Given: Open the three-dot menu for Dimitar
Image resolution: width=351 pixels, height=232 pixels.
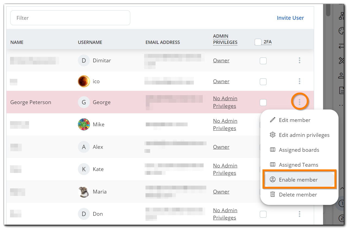Looking at the screenshot, I should [x=299, y=60].
